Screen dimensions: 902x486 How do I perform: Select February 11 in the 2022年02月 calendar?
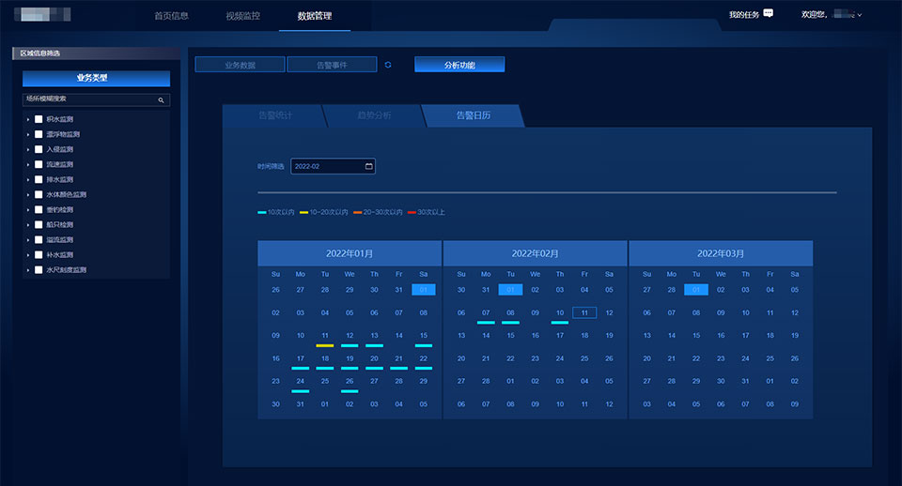(584, 312)
